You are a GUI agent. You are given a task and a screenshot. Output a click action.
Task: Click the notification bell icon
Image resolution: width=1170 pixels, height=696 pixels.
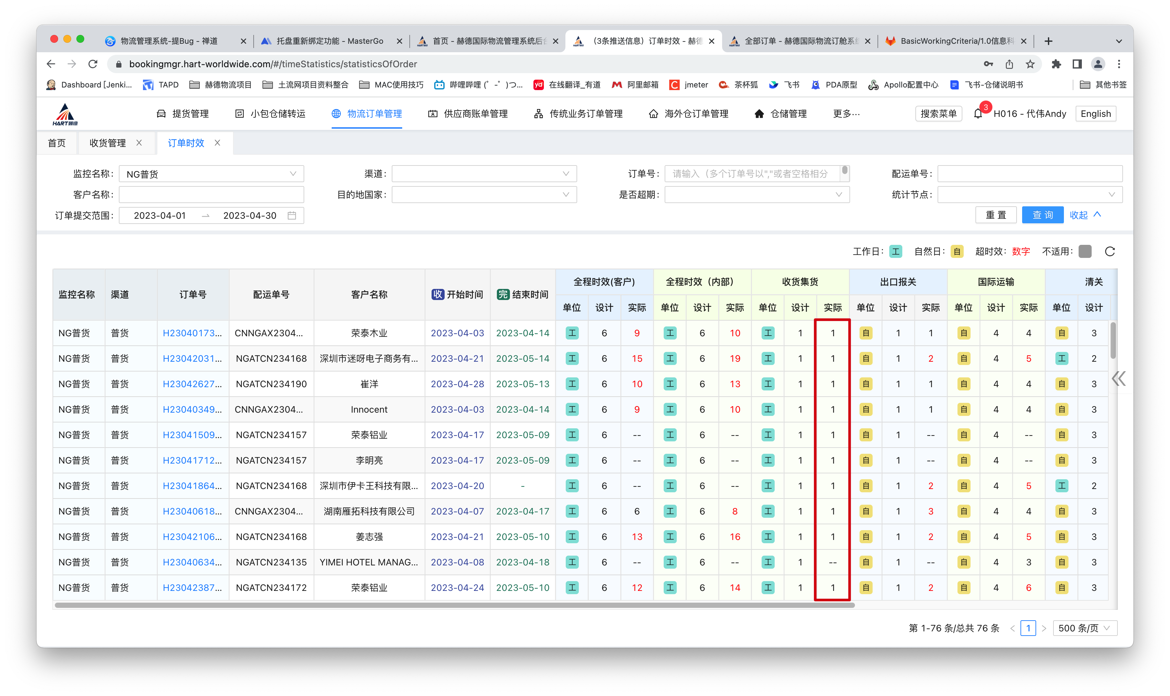point(978,114)
